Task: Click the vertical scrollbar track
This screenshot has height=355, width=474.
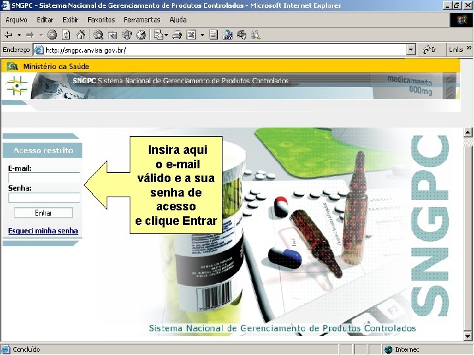Action: [468, 234]
